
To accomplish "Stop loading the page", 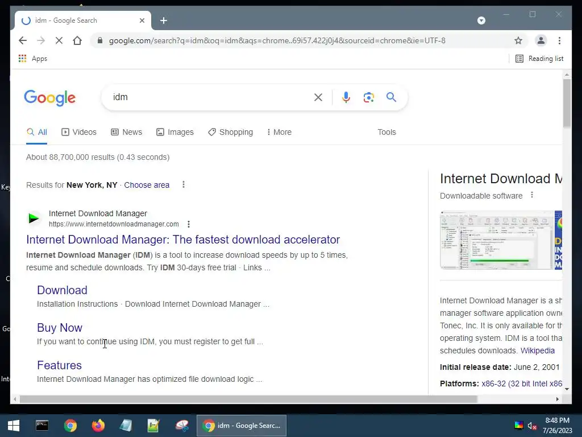I will (59, 40).
